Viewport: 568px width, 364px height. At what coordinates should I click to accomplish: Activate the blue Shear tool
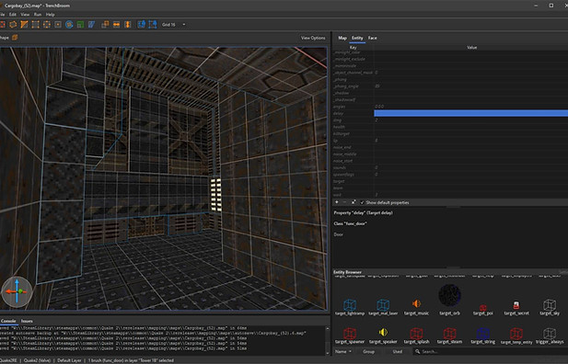92,25
